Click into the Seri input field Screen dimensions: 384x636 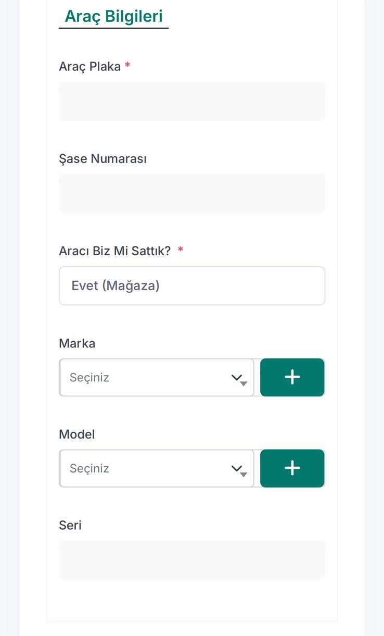[191, 560]
